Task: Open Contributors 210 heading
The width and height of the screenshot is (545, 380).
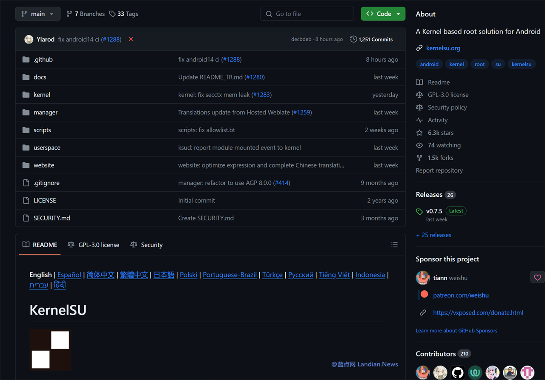Action: (443, 354)
